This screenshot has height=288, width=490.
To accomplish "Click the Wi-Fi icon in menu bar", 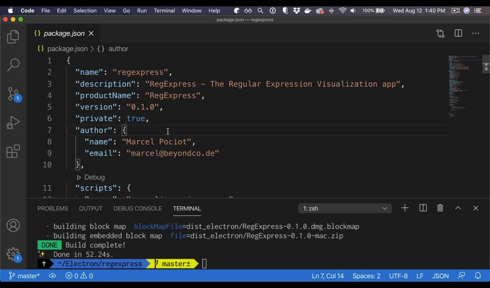I will [342, 10].
